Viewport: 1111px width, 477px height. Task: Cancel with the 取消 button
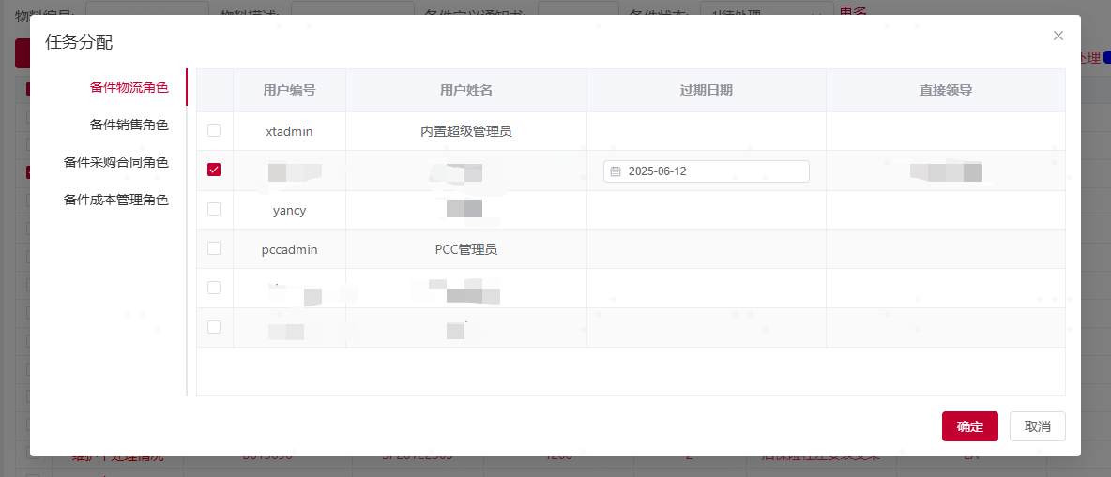tap(1037, 426)
